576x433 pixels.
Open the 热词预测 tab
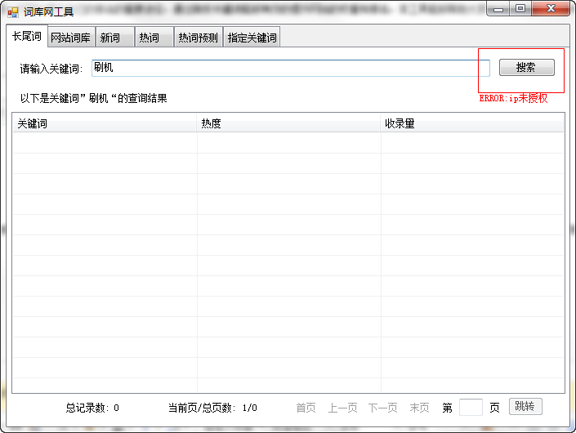pos(199,37)
